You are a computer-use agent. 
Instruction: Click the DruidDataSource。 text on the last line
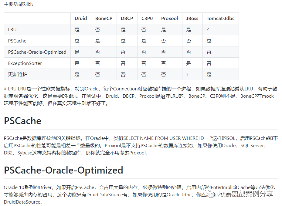[23, 202]
